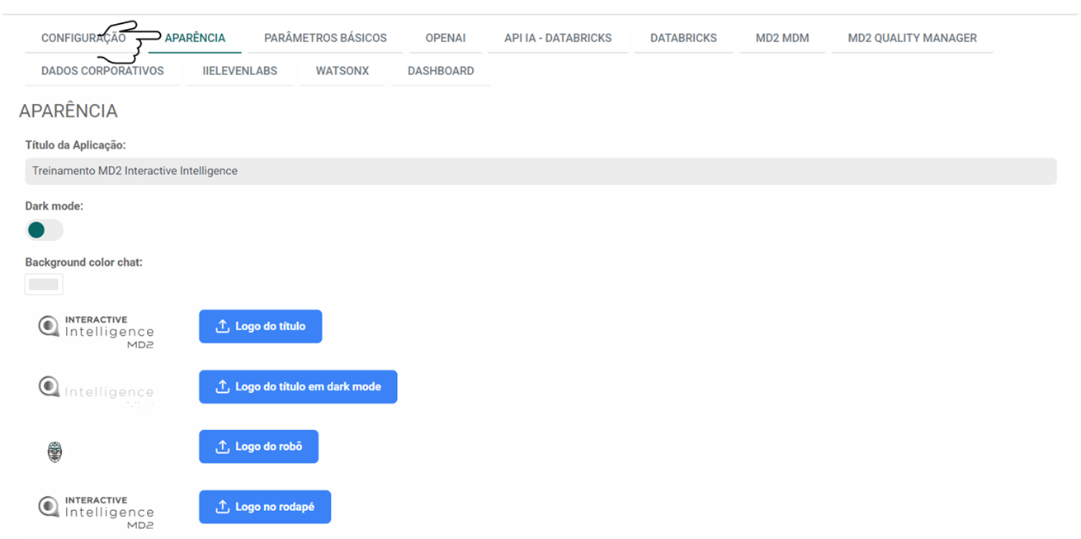
Task: Select the WatsonX tab
Action: 342,71
